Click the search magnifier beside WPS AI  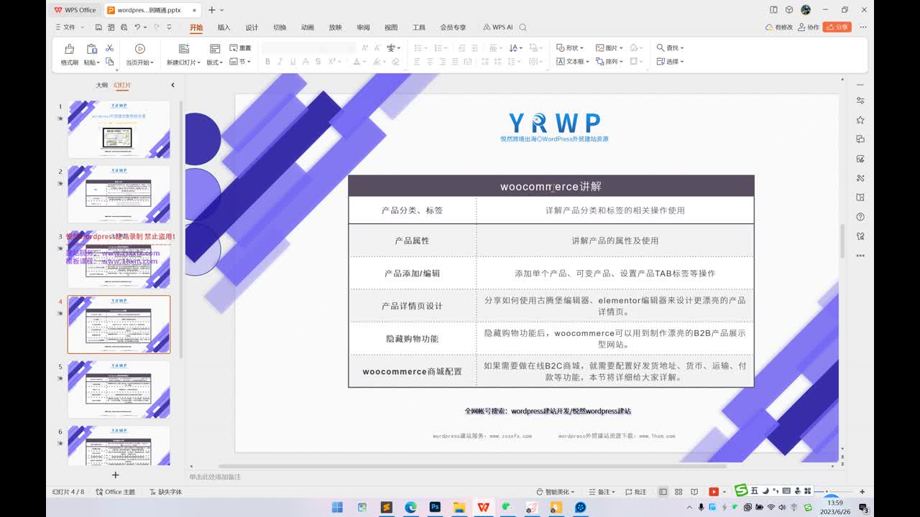[523, 27]
